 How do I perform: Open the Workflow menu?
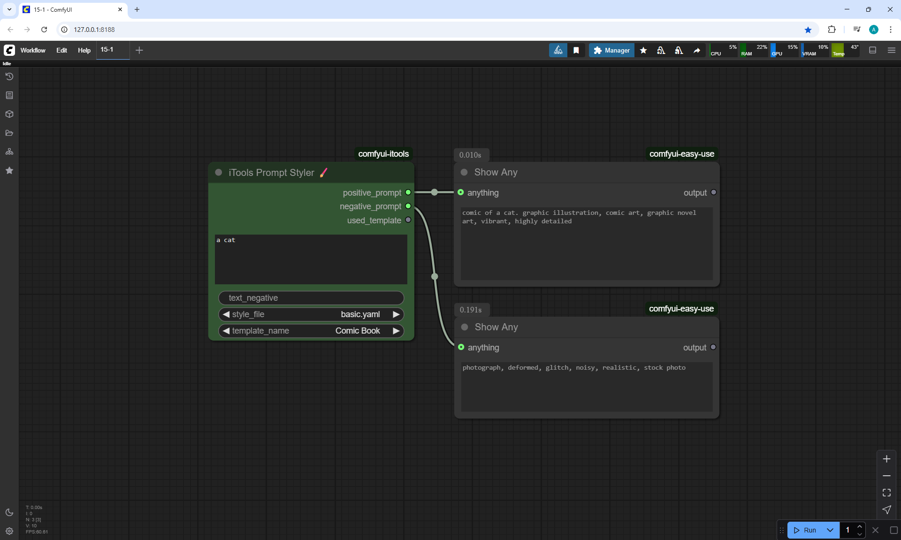pos(33,50)
